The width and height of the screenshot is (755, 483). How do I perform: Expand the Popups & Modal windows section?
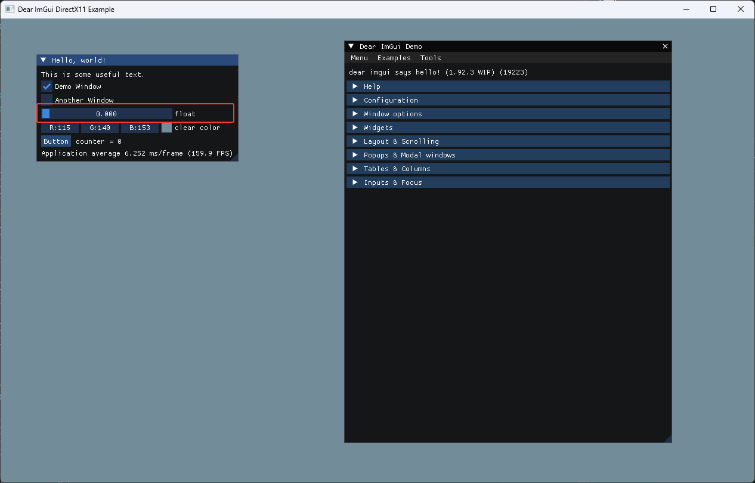pos(508,155)
